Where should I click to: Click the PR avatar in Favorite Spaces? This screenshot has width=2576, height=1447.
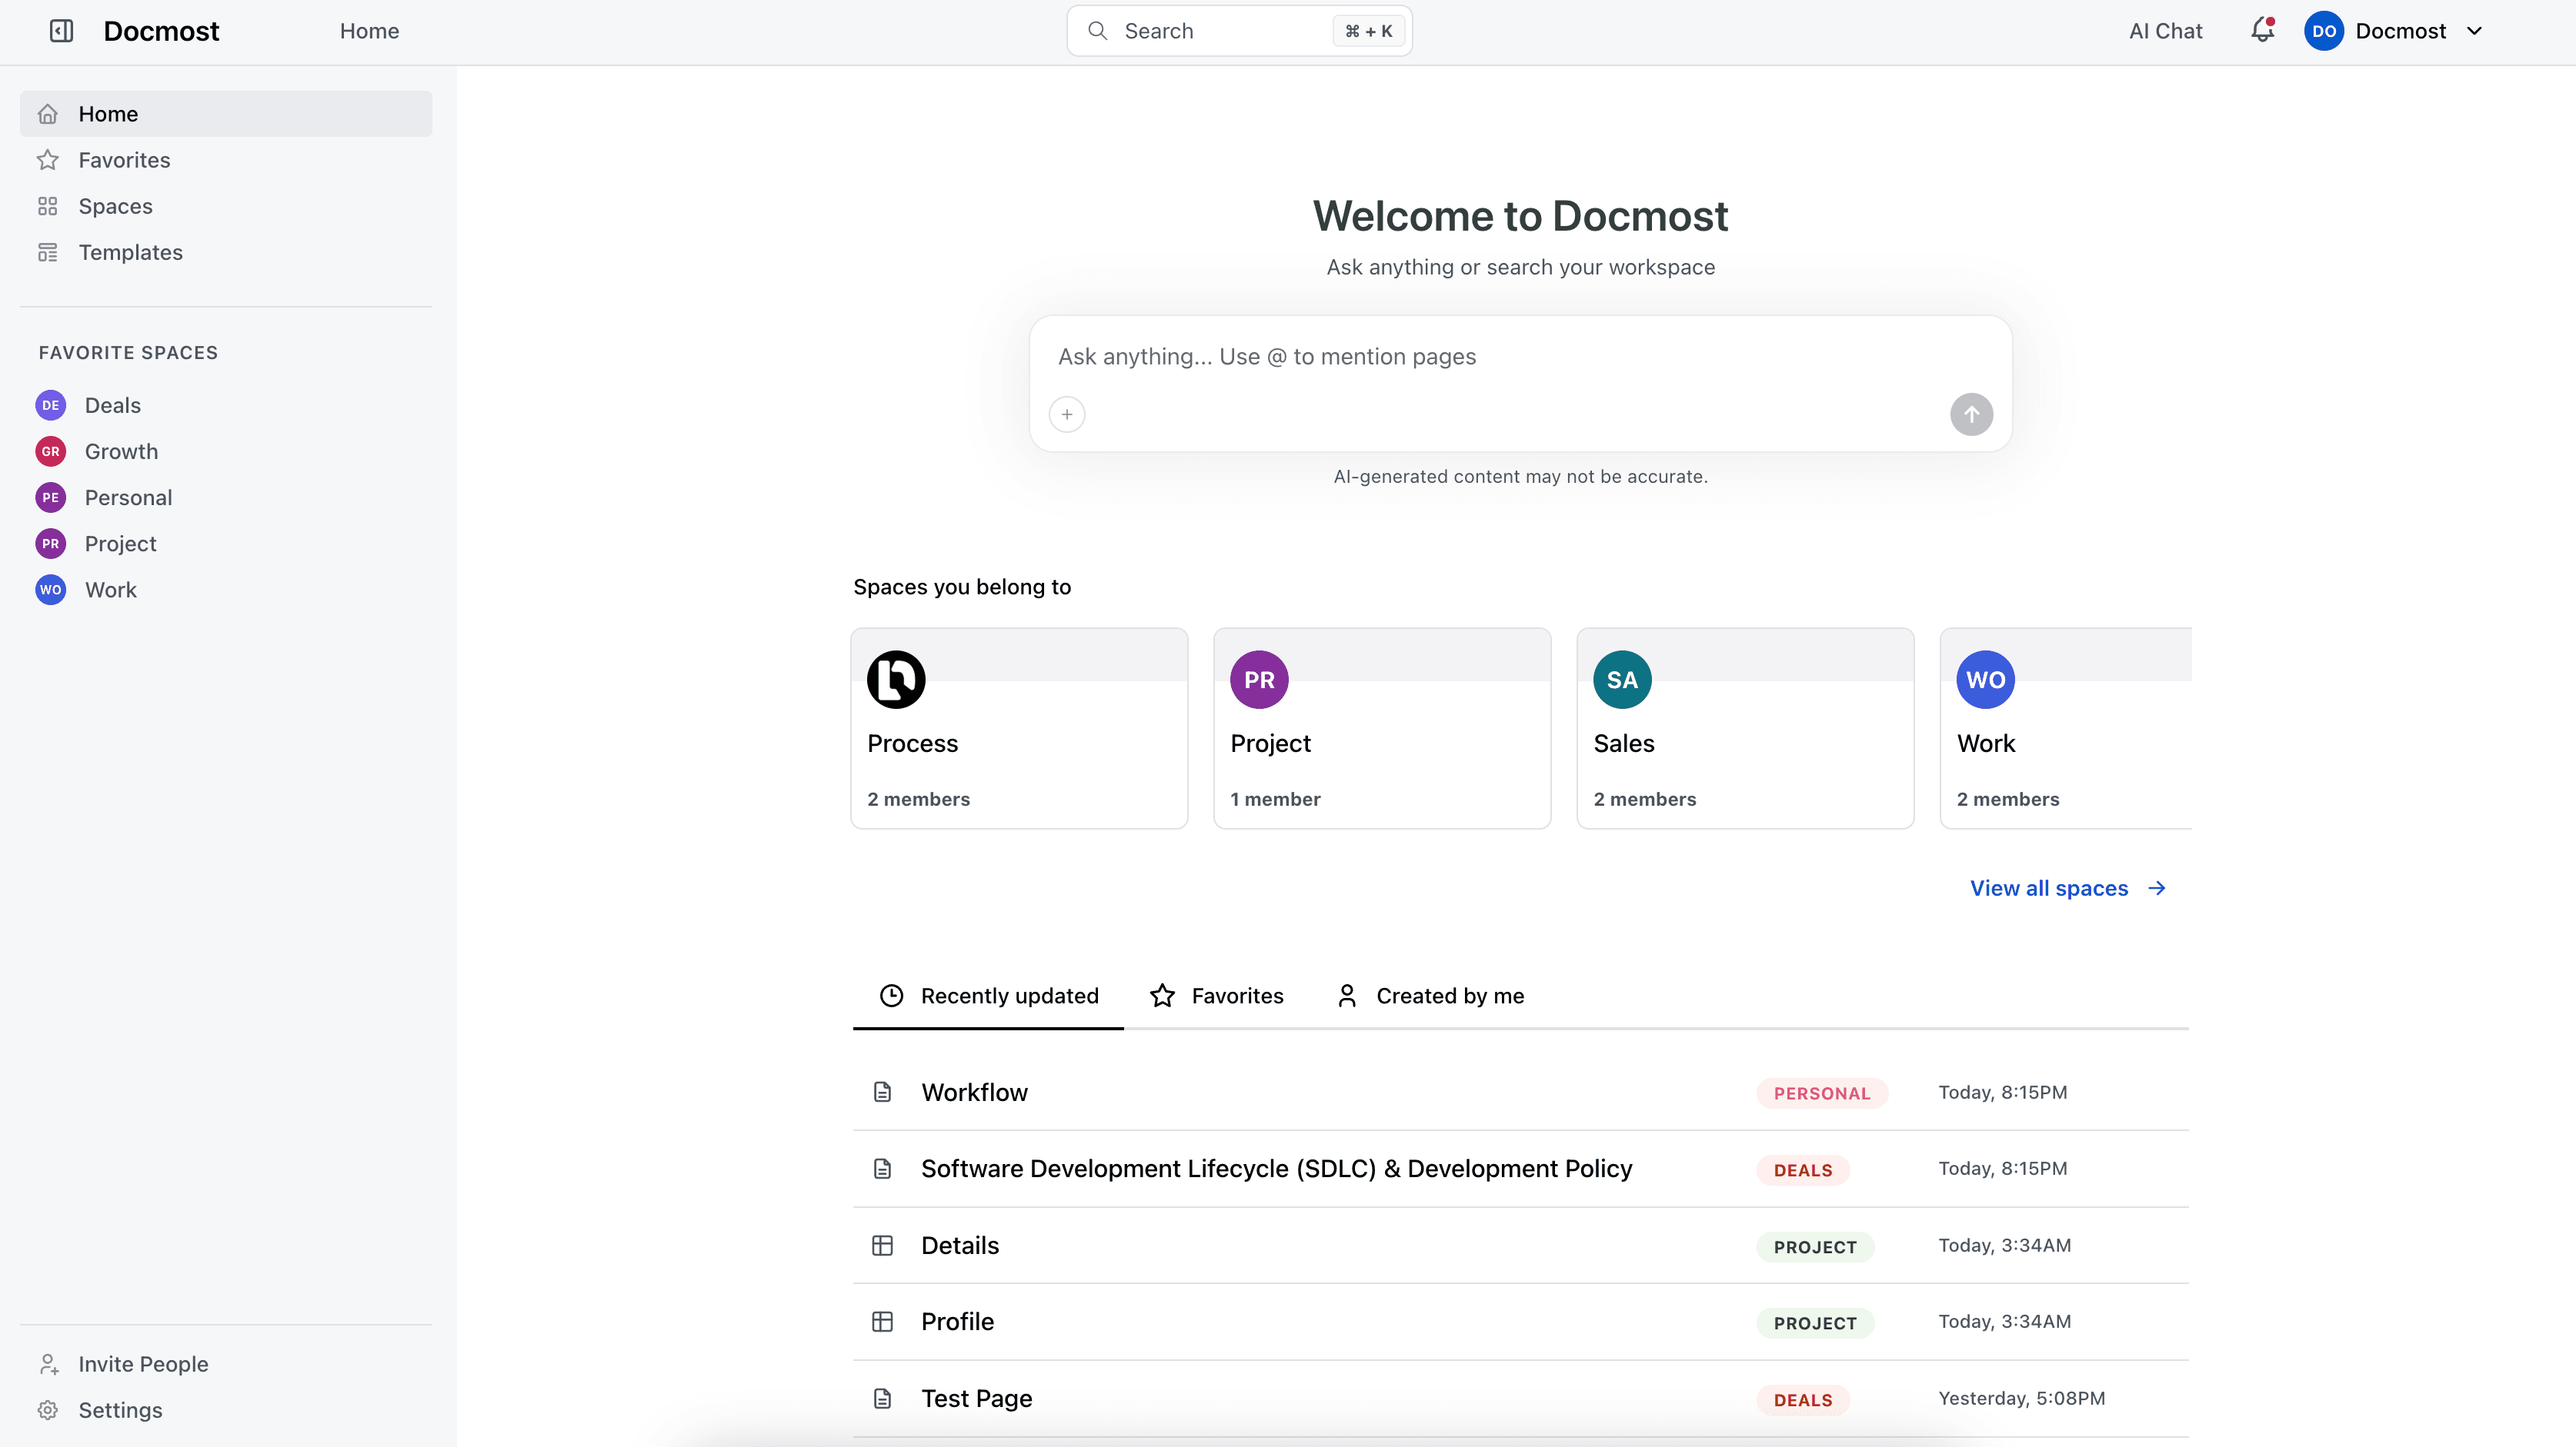point(51,544)
